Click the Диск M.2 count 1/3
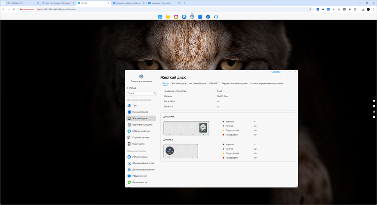 click(x=218, y=107)
